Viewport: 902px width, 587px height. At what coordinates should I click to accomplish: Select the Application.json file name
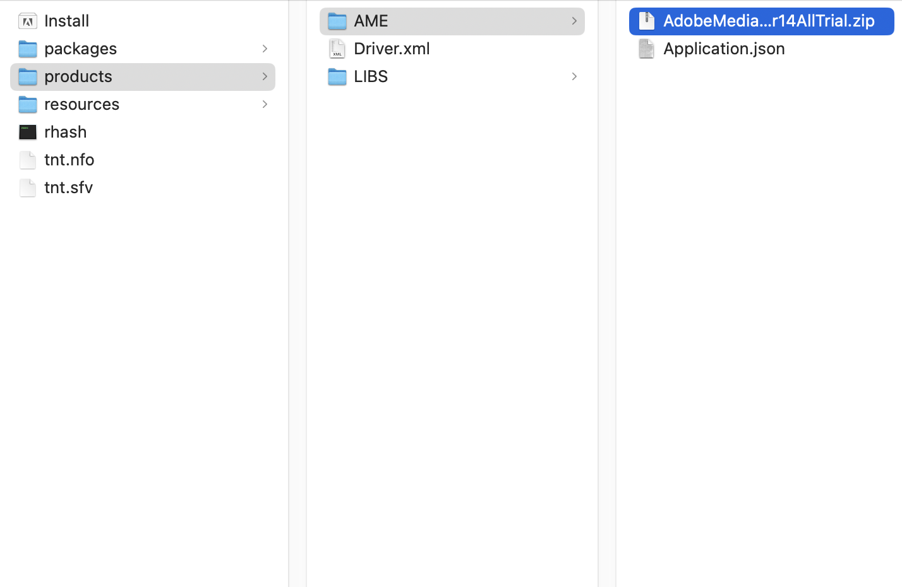tap(724, 49)
